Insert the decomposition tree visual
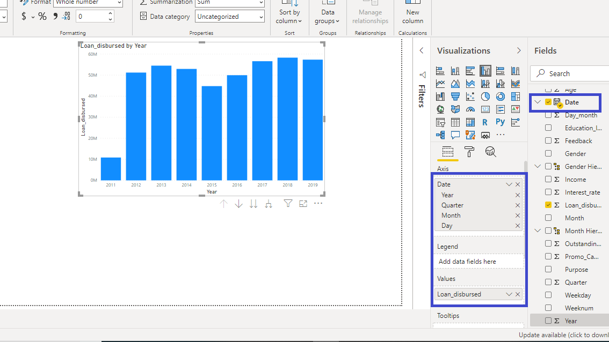Image resolution: width=609 pixels, height=342 pixels. (440, 135)
